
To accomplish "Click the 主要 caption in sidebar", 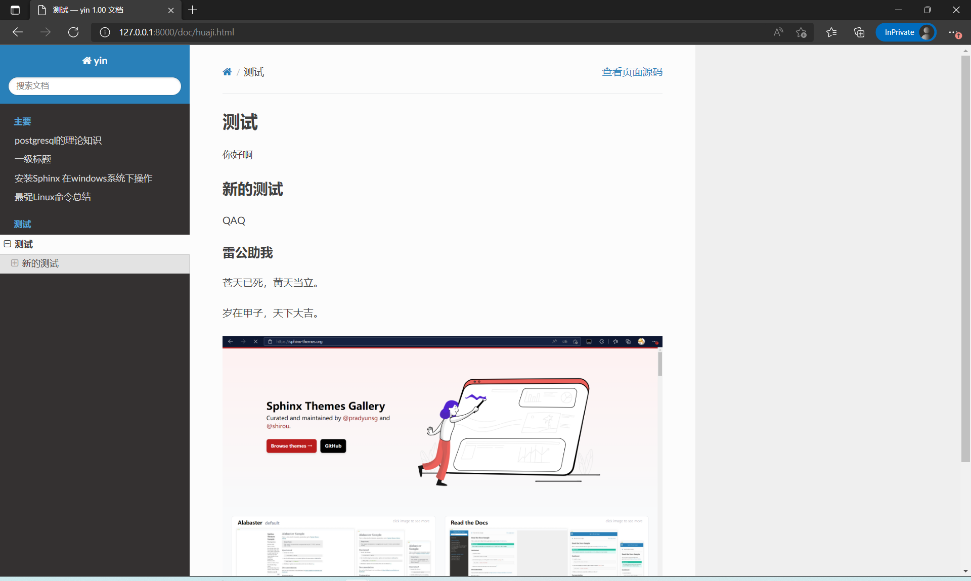I will [x=23, y=121].
